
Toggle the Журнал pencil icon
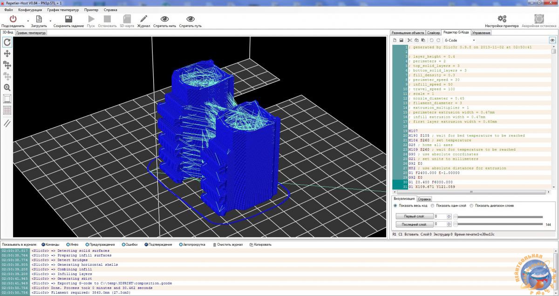(143, 19)
